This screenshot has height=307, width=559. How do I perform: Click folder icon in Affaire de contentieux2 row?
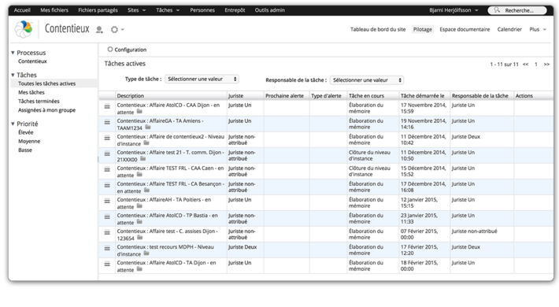pyautogui.click(x=146, y=143)
